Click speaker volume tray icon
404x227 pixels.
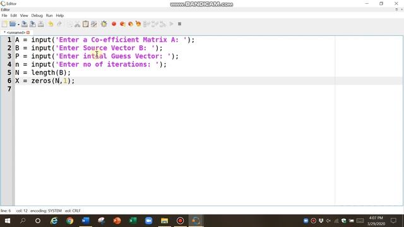(x=328, y=221)
